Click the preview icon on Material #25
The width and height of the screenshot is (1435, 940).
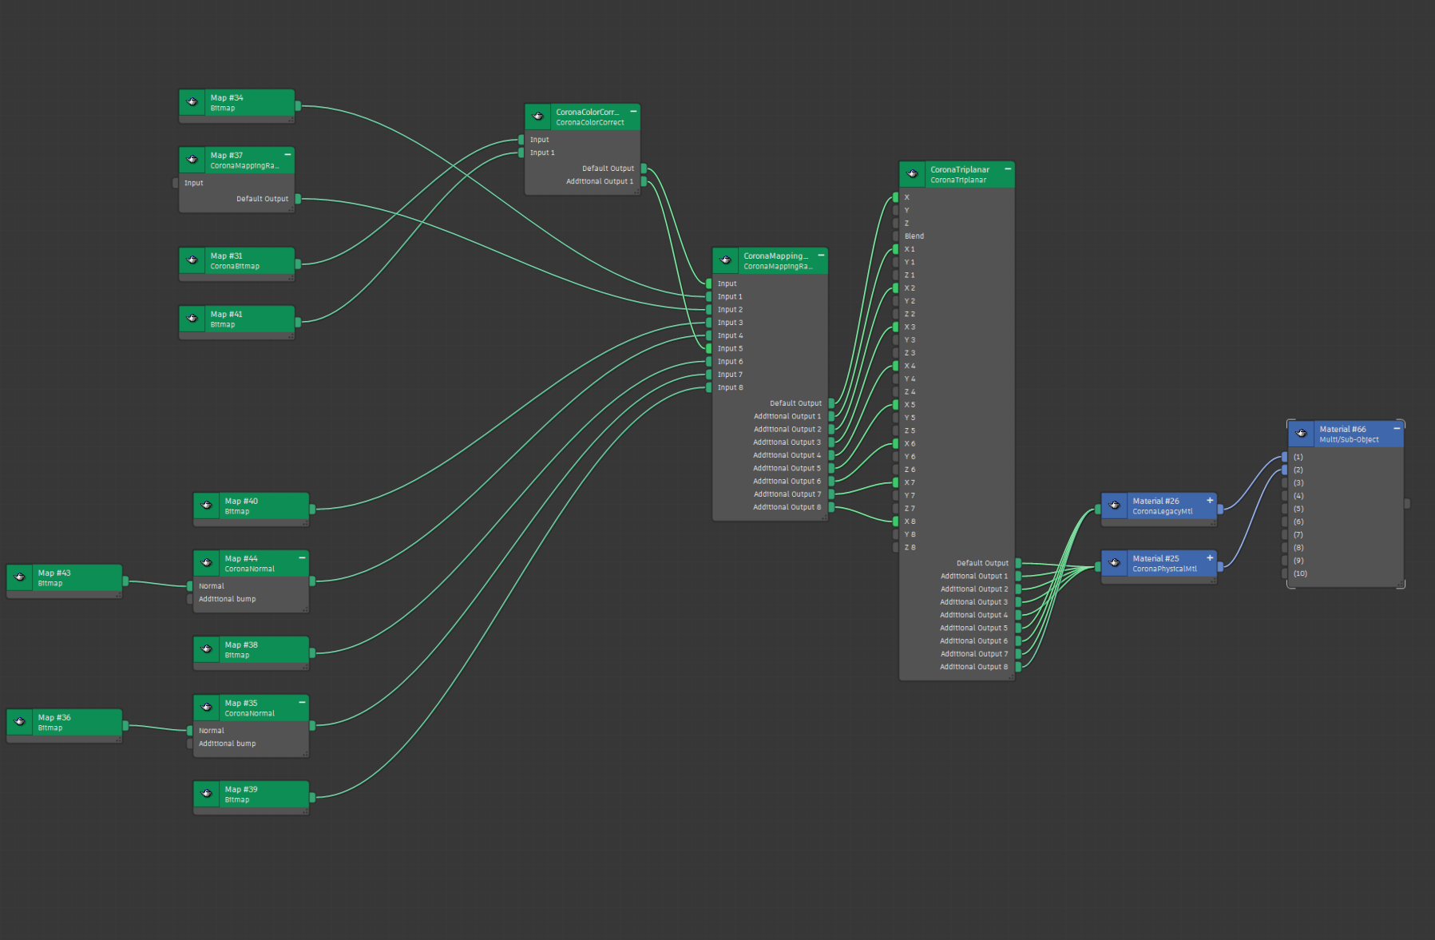tap(1114, 563)
